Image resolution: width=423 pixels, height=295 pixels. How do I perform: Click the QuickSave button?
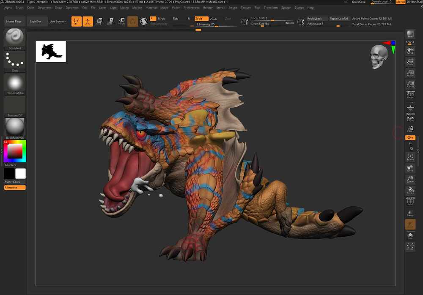click(359, 2)
